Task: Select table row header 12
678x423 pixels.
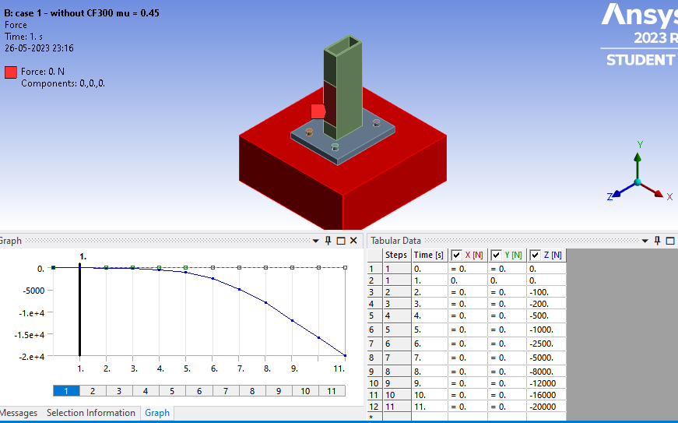Action: click(374, 407)
